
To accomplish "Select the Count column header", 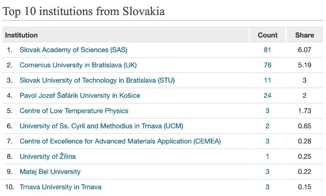I will pos(268,35).
